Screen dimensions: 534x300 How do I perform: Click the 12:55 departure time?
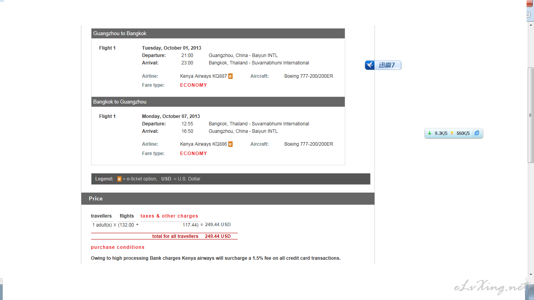tap(187, 124)
